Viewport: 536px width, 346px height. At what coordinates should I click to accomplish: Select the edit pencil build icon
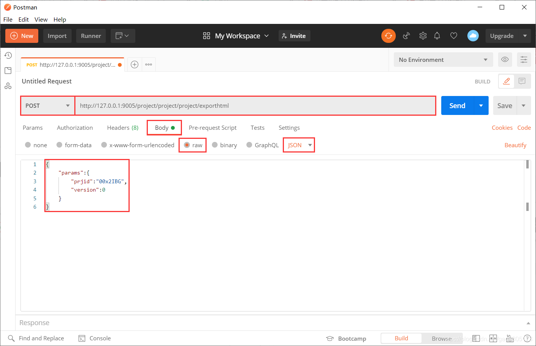tap(506, 81)
